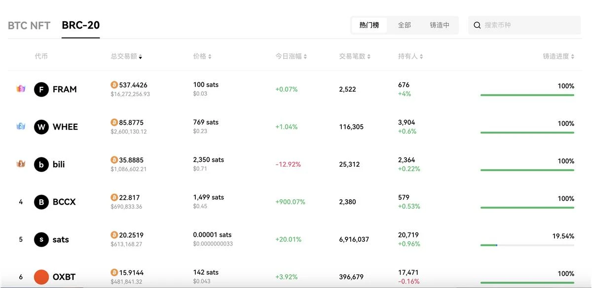Image resolution: width=592 pixels, height=288 pixels.
Task: Click the first-place rank badge icon
Action: tap(21, 89)
